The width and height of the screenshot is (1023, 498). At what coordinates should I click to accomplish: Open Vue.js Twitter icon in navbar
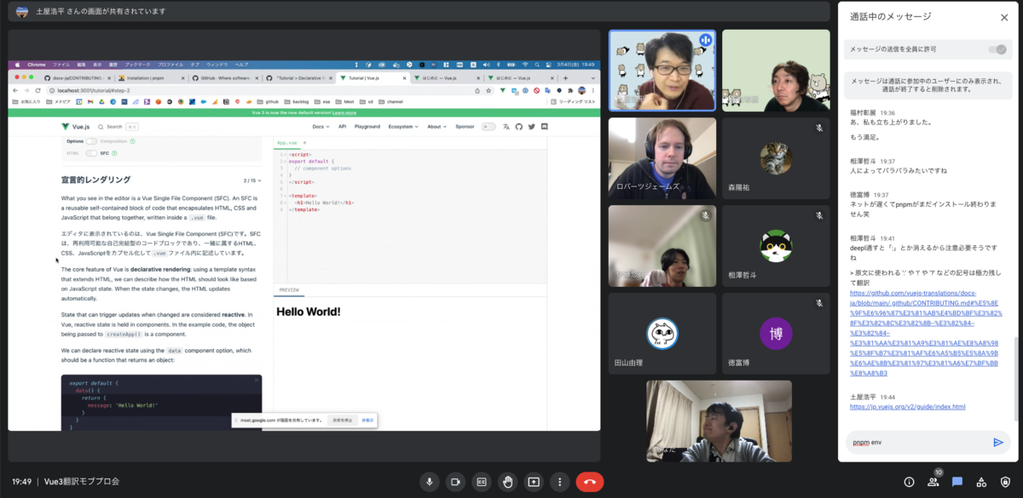point(532,127)
